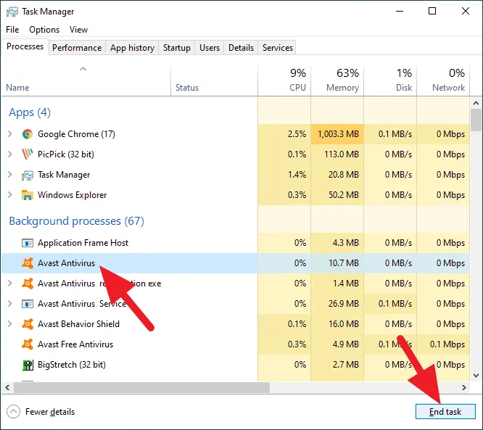Click the Avast Free Antivirus icon
Image resolution: width=483 pixels, height=430 pixels.
tap(28, 344)
